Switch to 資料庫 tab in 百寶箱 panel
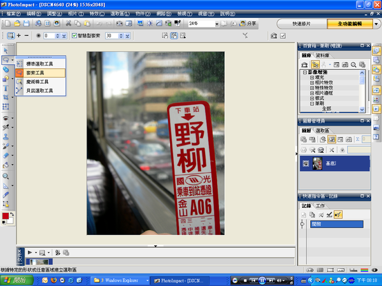Image resolution: width=382 pixels, height=286 pixels. 322,55
